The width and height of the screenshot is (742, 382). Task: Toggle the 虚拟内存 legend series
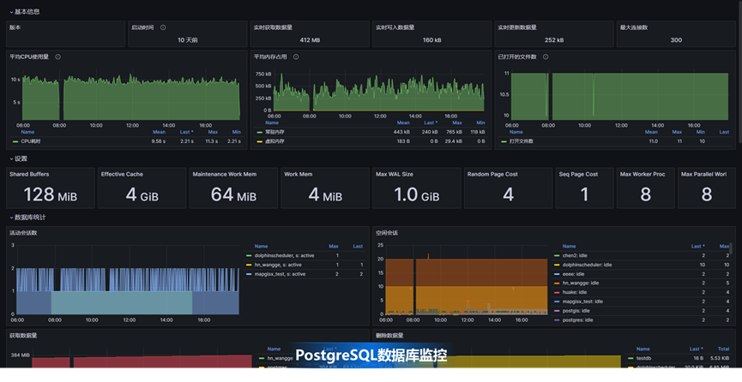(275, 141)
